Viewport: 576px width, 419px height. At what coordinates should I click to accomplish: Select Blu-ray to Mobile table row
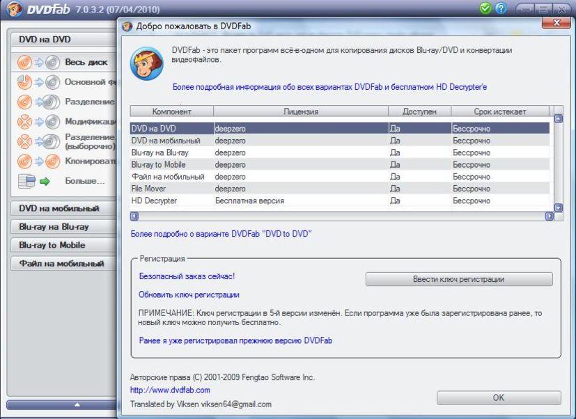tap(340, 164)
